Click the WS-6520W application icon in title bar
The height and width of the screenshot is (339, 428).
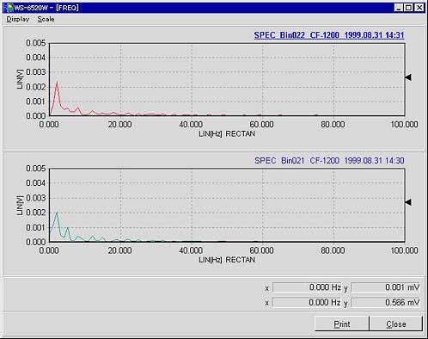(x=9, y=8)
